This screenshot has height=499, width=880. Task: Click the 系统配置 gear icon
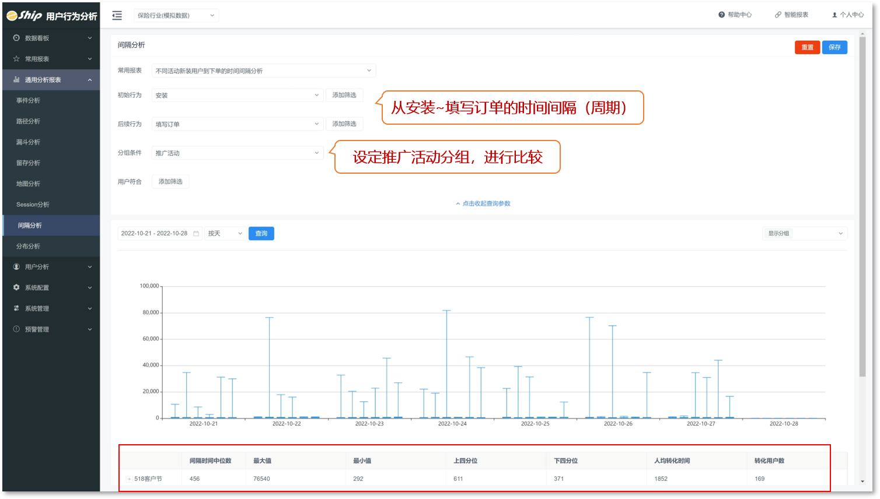(x=16, y=287)
